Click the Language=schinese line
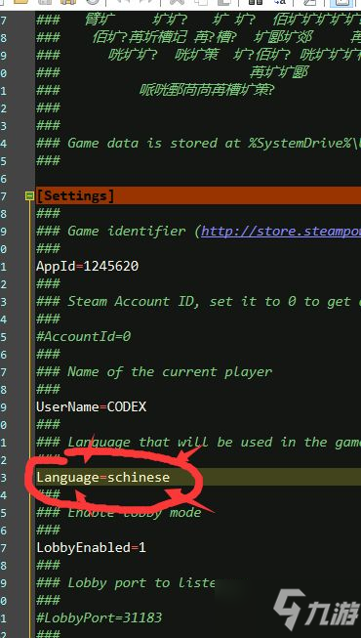This screenshot has height=638, width=361. 103,477
